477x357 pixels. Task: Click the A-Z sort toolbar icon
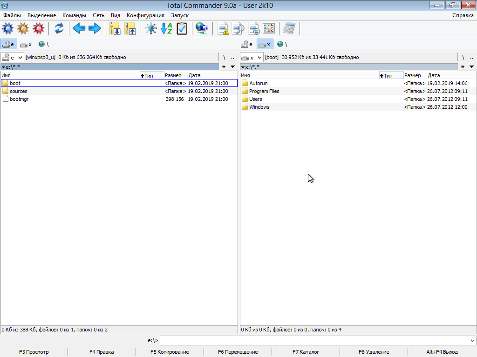pos(166,28)
